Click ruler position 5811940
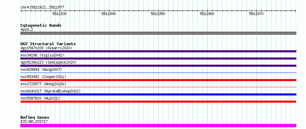Screen dimensions: 306x129 pyautogui.click(x=109, y=14)
